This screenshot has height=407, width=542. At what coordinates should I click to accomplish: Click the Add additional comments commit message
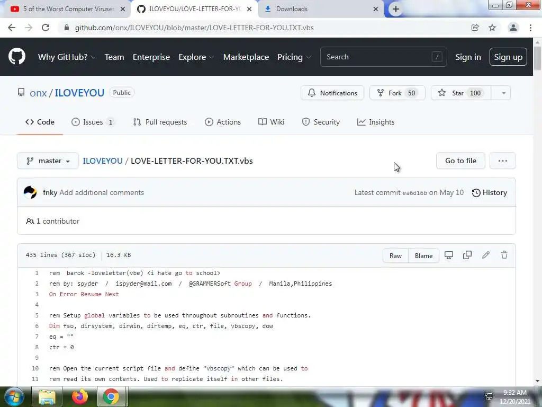102,193
